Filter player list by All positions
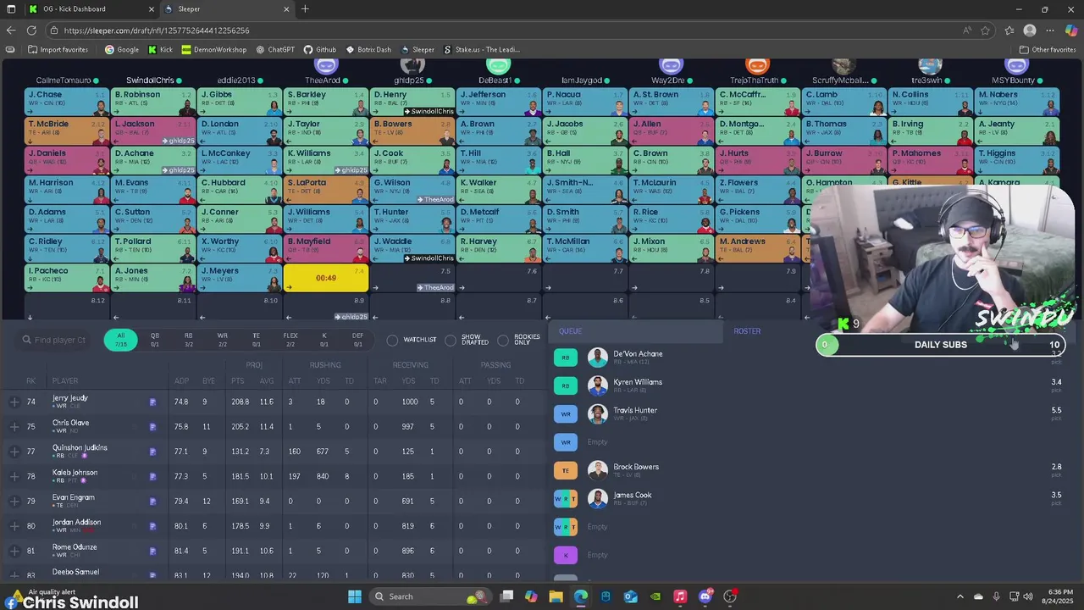This screenshot has height=610, width=1084. click(120, 340)
